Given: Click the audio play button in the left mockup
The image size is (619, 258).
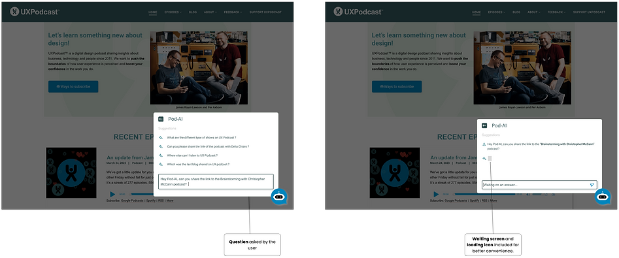Looking at the screenshot, I should click(112, 194).
